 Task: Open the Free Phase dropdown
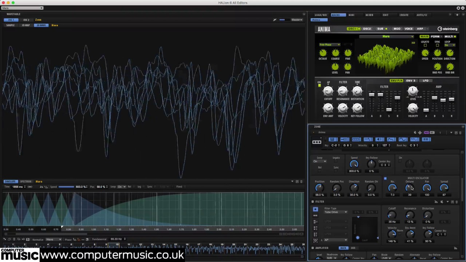tap(329, 45)
